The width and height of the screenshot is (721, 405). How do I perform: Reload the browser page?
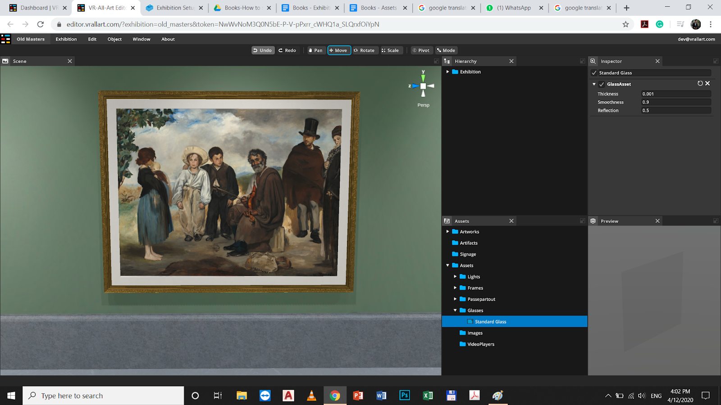click(x=41, y=24)
